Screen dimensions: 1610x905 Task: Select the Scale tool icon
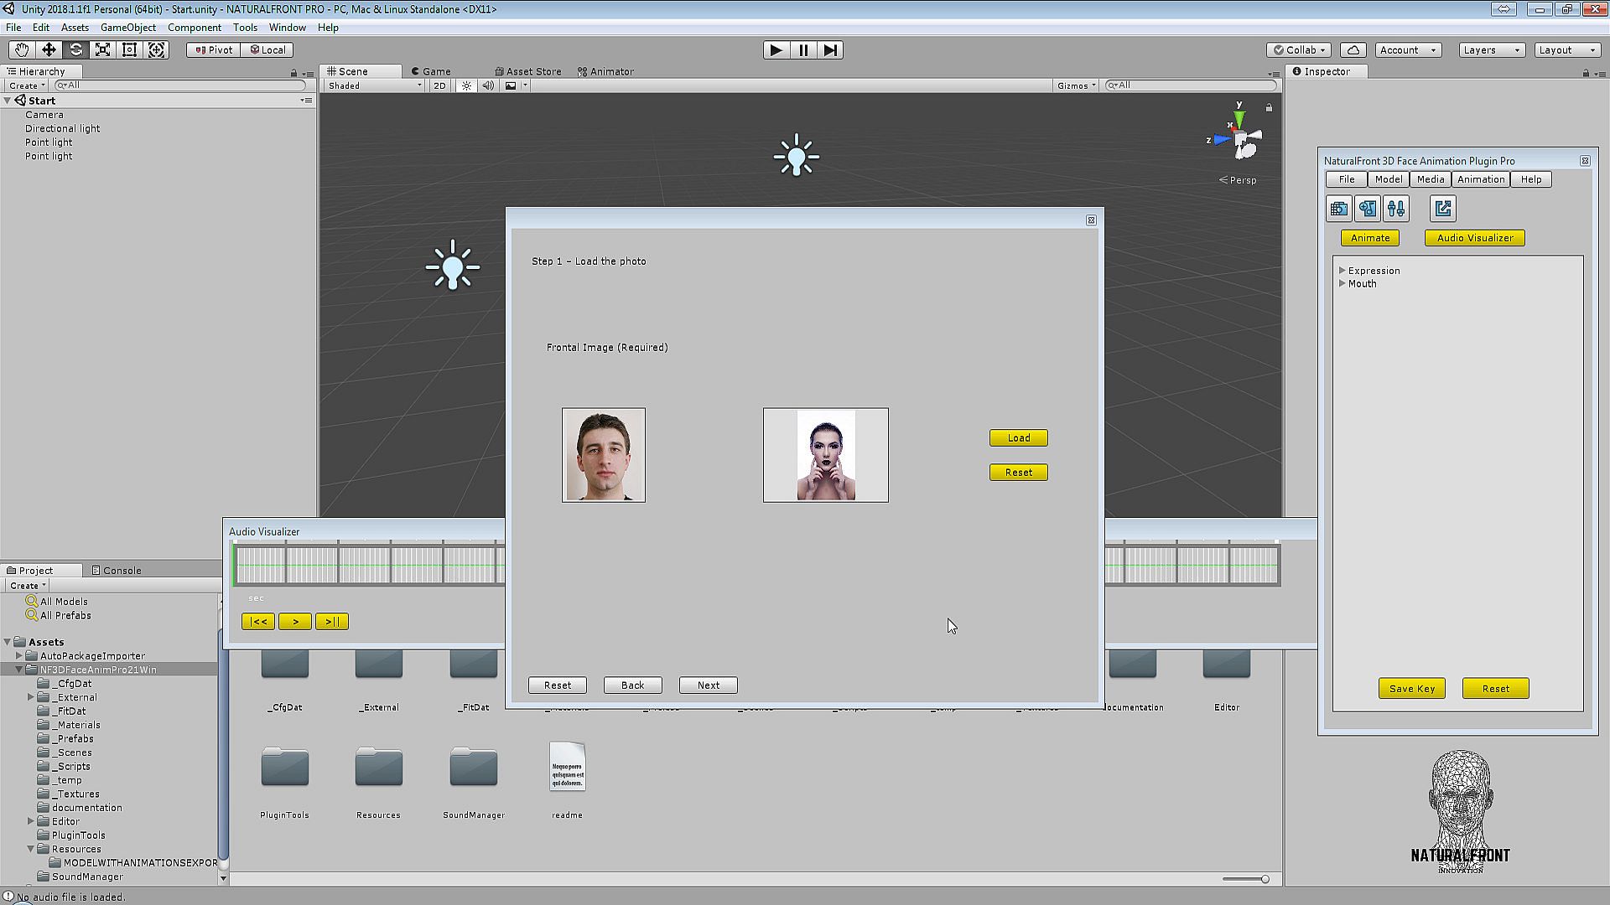tap(102, 50)
